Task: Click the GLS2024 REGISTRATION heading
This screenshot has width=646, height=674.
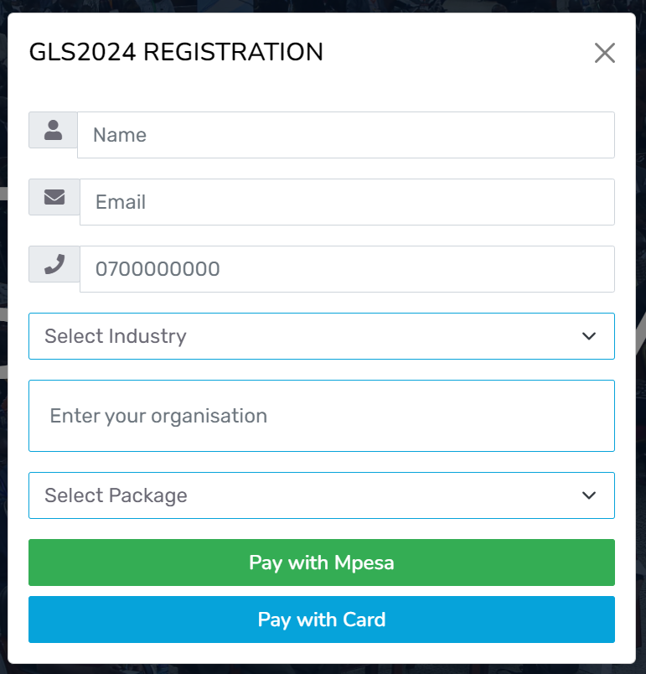Action: 176,52
